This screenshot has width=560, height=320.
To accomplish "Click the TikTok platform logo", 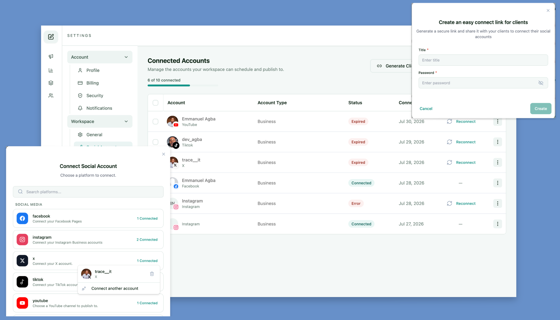I will [x=22, y=282].
